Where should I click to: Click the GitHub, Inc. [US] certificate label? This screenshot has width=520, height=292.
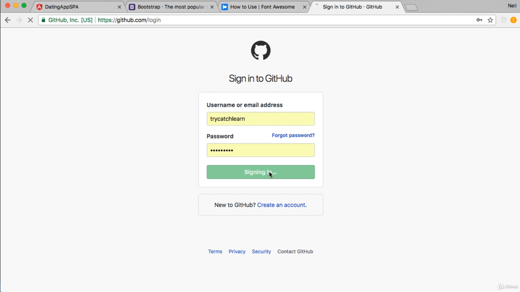click(x=70, y=20)
